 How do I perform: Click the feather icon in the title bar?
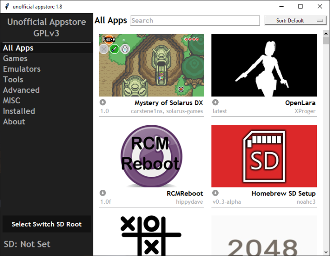tap(7, 6)
